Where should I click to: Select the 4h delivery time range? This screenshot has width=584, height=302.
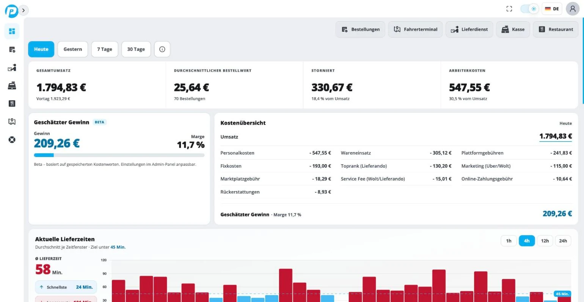(527, 241)
